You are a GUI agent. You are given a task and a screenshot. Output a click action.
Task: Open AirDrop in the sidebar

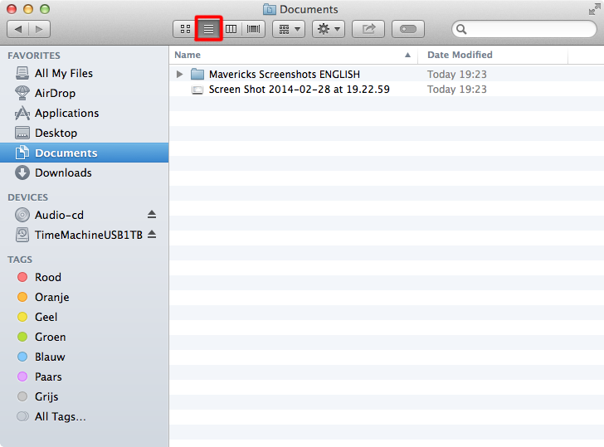84,93
